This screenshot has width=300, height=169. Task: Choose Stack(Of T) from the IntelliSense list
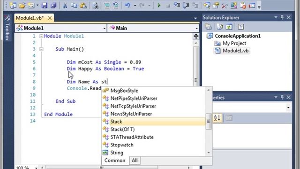pyautogui.click(x=154, y=130)
